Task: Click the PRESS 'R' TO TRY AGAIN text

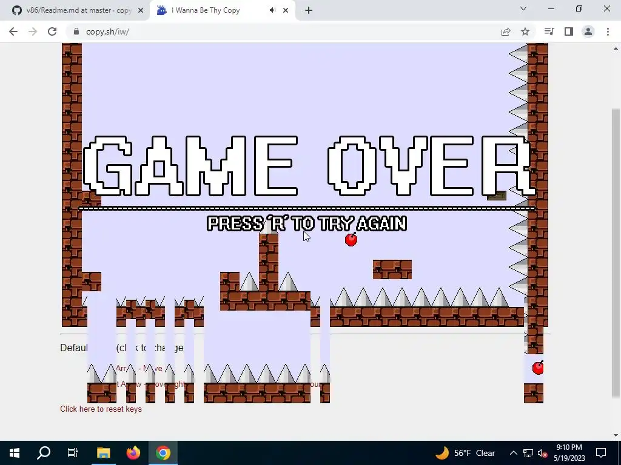Action: 307,223
